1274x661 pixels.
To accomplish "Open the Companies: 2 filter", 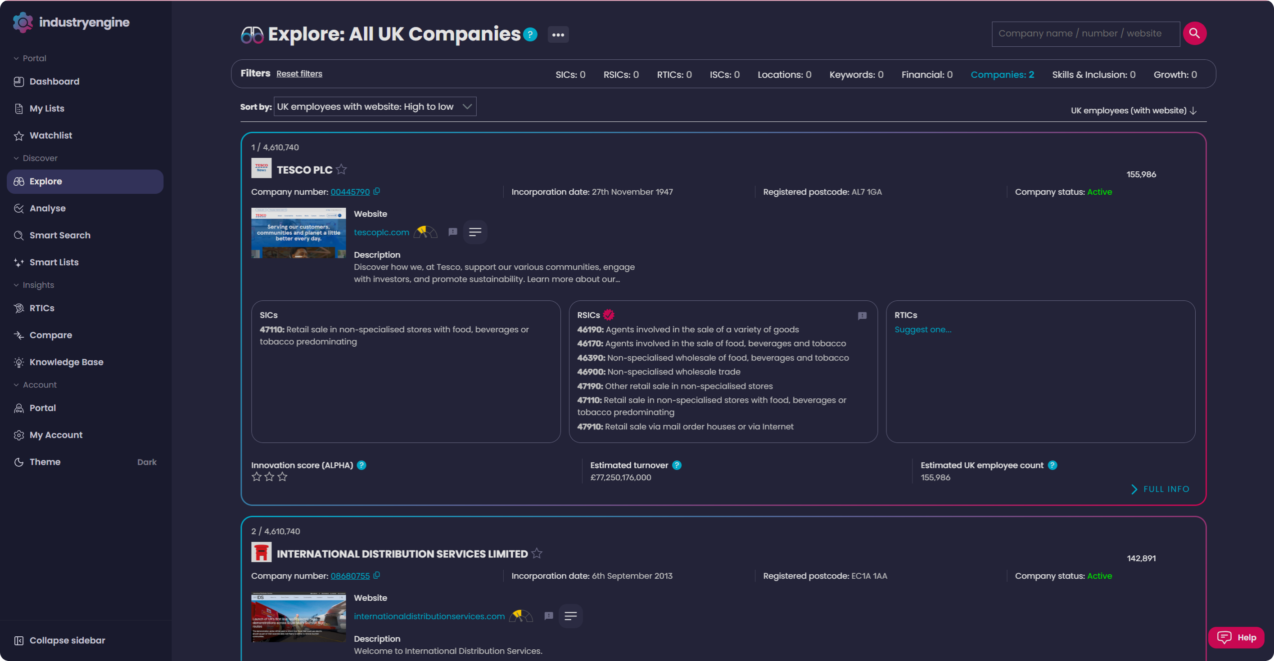I will point(1002,75).
